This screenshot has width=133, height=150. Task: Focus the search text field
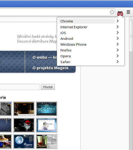tap(20, 87)
